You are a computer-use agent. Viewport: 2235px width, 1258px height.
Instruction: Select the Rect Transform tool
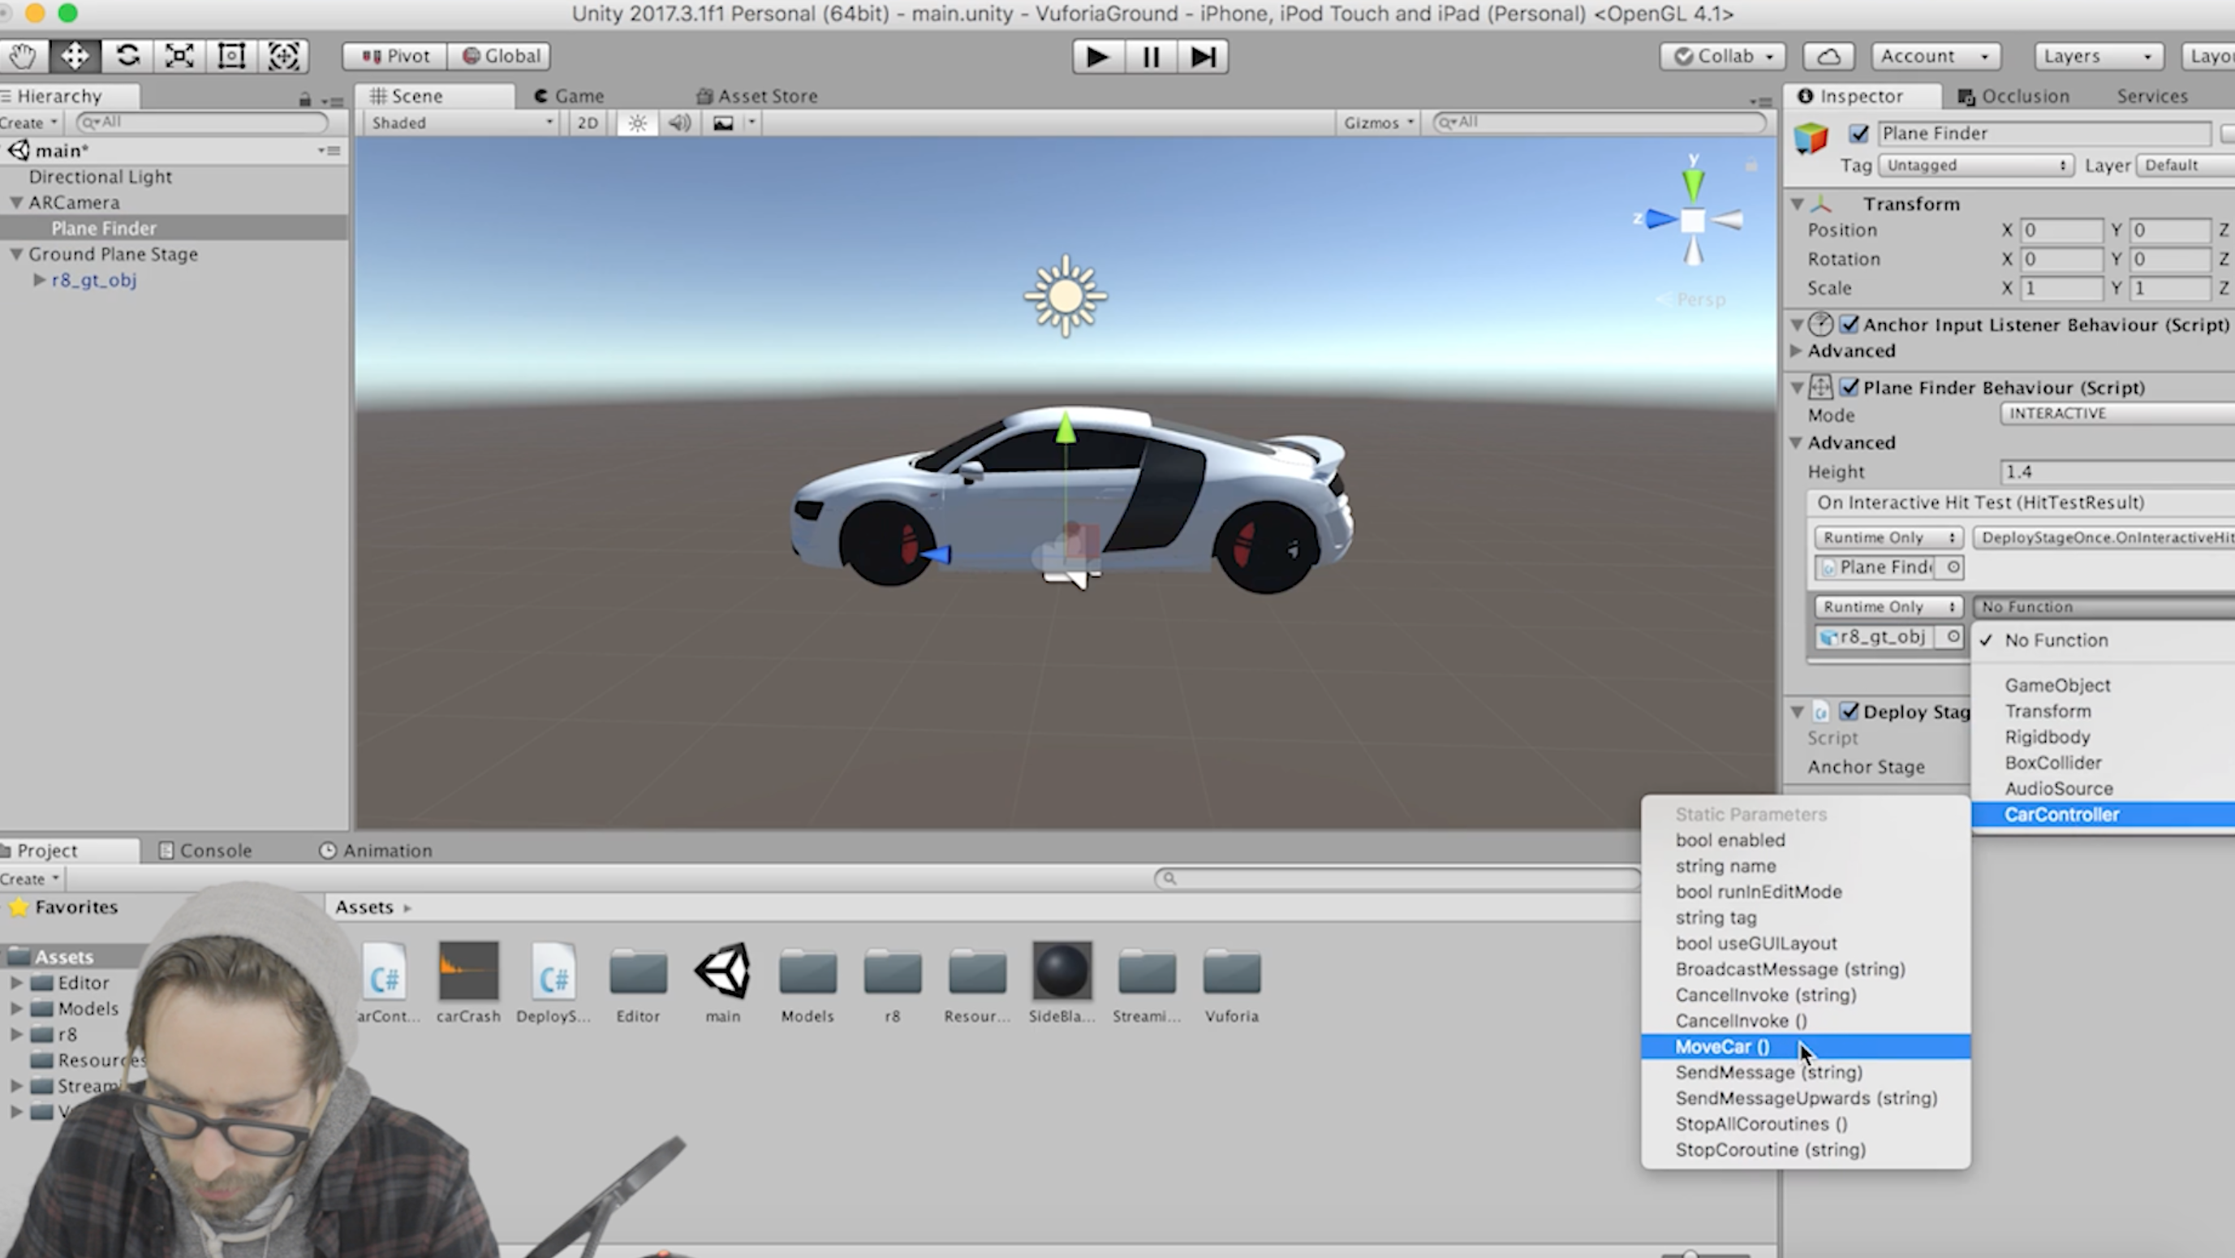click(x=231, y=56)
